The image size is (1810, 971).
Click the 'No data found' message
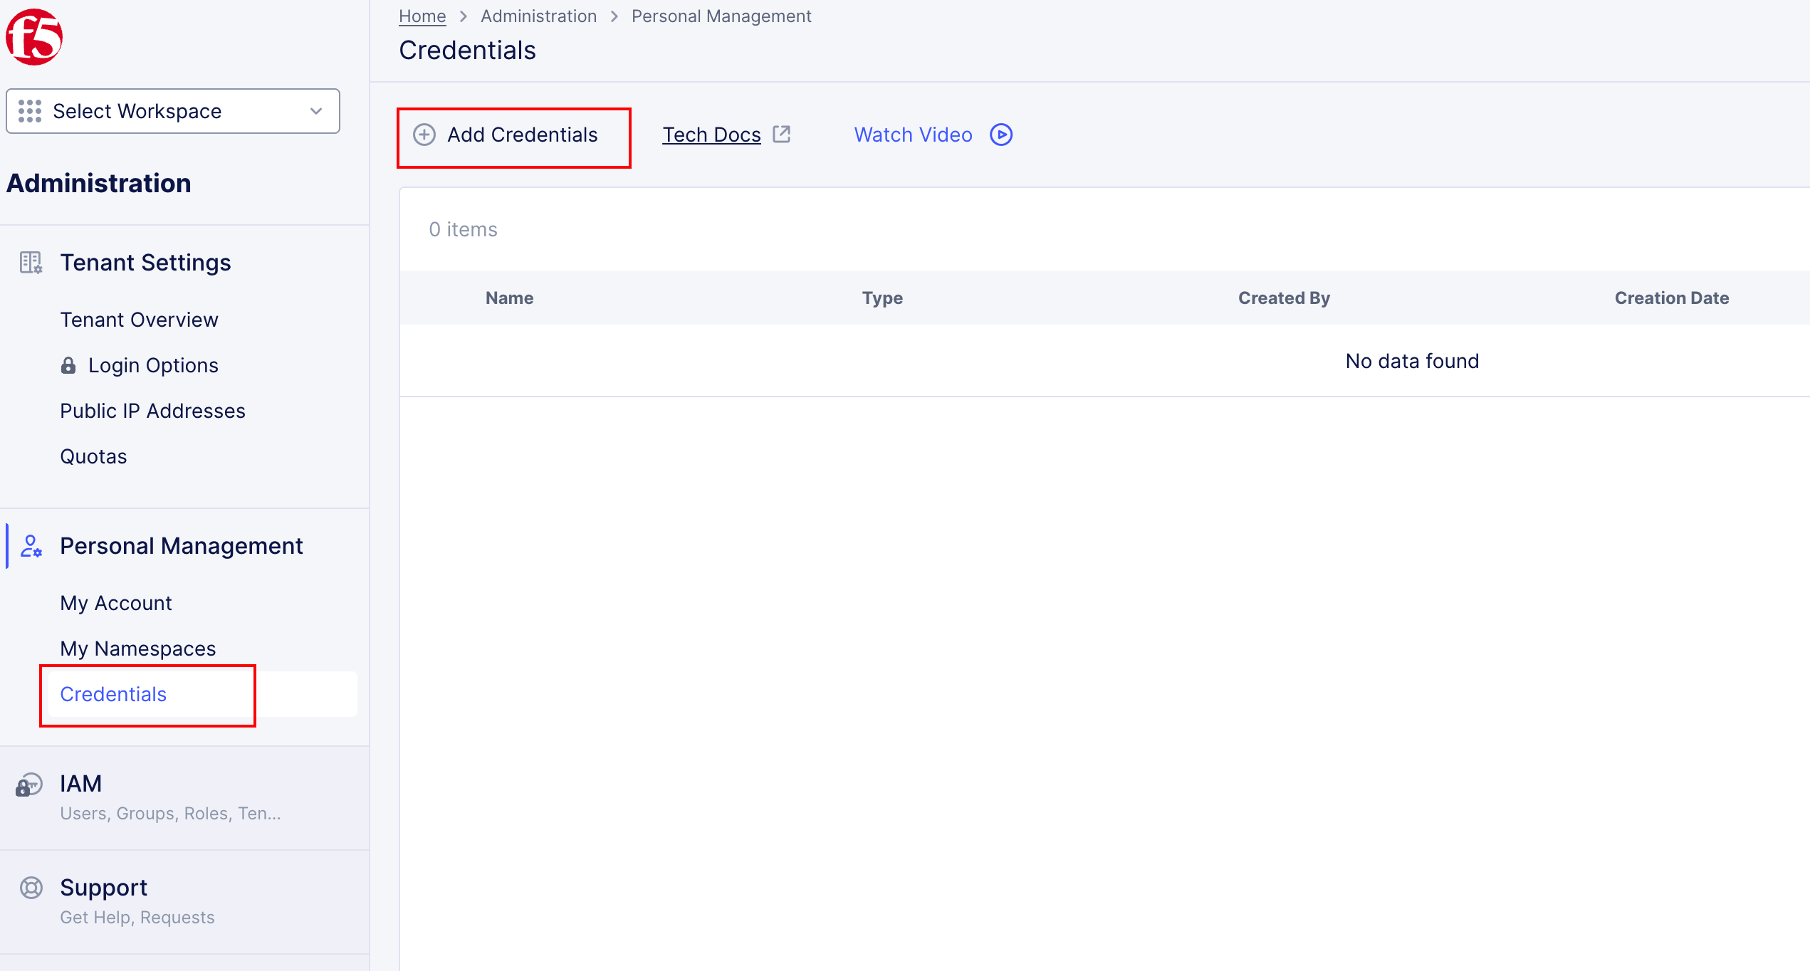point(1412,361)
